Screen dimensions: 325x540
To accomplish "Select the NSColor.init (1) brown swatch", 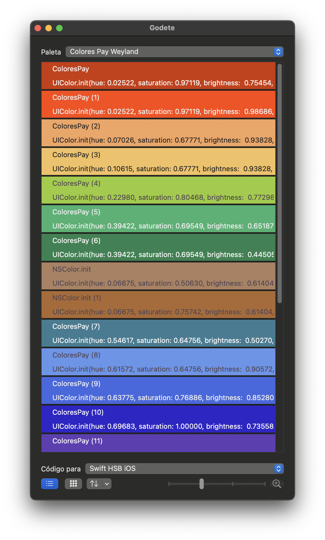I will (x=158, y=305).
